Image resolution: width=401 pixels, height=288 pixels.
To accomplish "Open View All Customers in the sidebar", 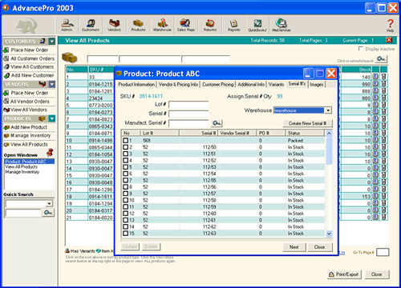I will pos(32,67).
